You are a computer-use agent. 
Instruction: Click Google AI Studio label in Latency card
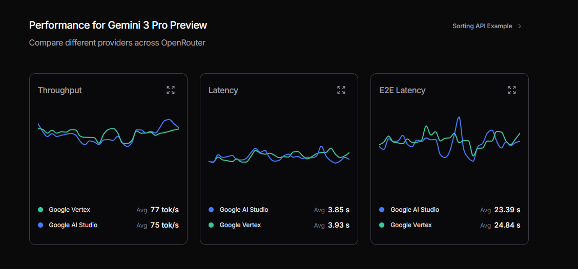pos(244,210)
